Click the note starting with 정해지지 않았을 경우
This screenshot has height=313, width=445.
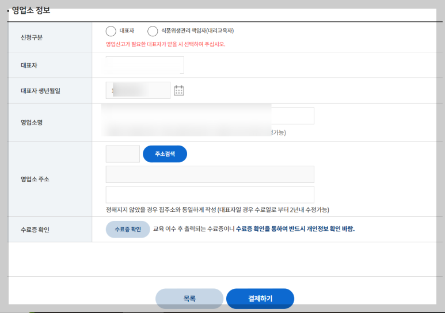[x=218, y=209]
